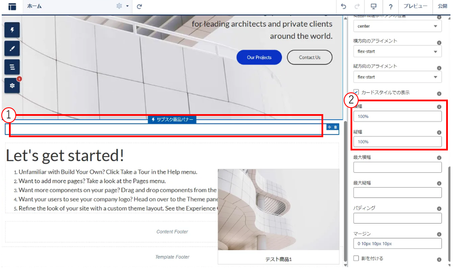This screenshot has height=271, width=453.
Task: Open the Theme paintbrush panel
Action: (x=12, y=49)
